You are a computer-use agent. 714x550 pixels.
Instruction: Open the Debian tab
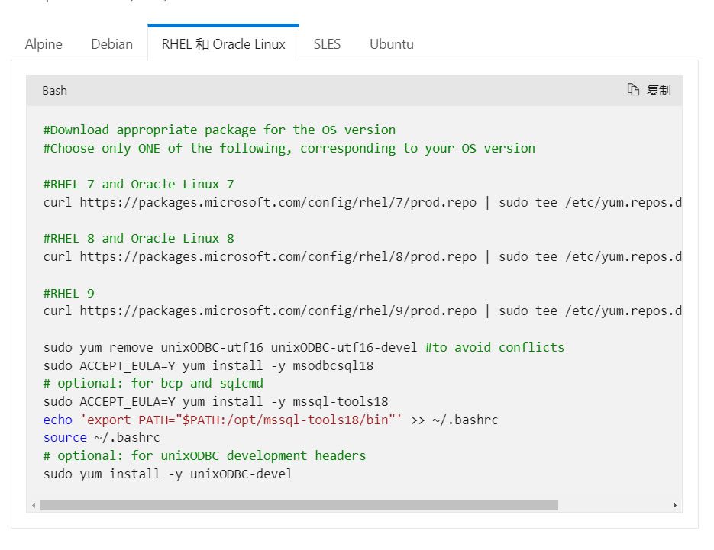coord(112,44)
